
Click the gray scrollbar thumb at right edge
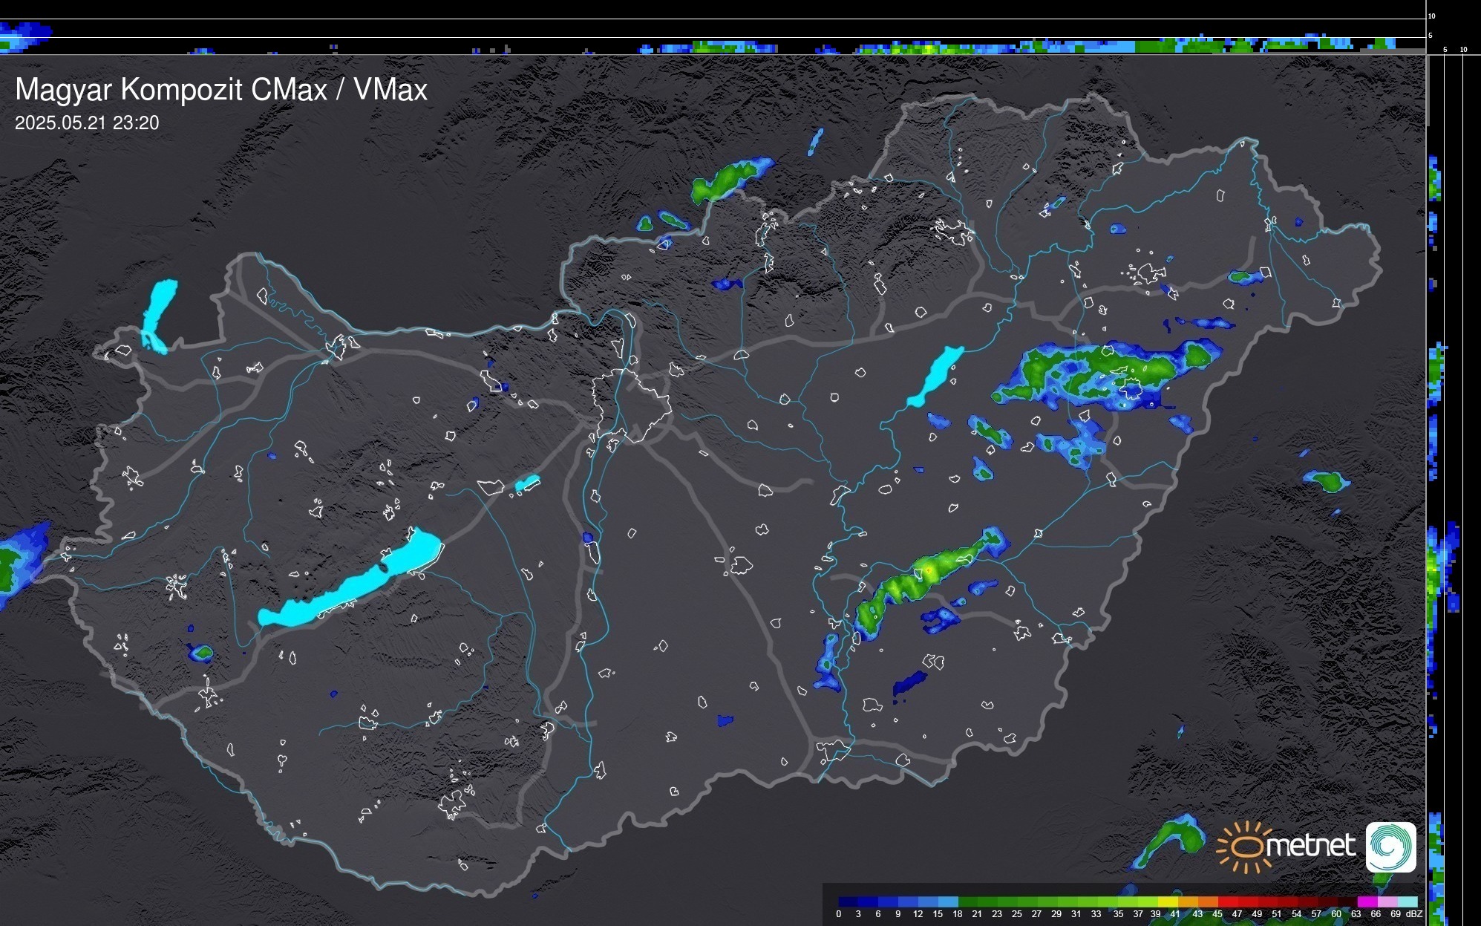pos(1428,89)
